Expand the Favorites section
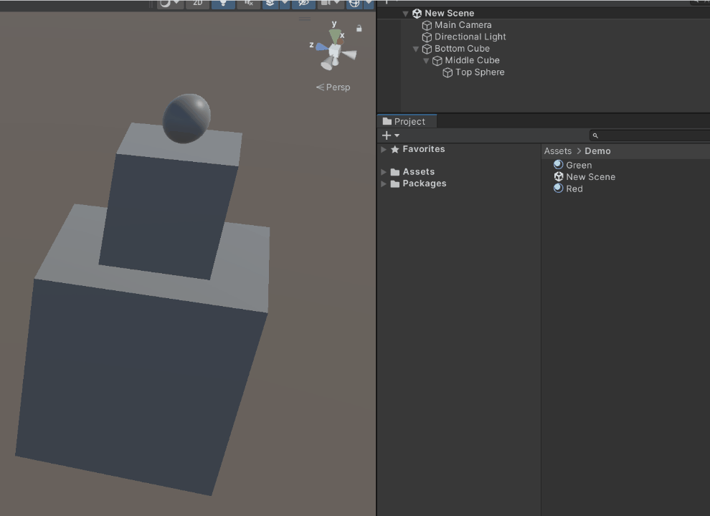The width and height of the screenshot is (710, 516). 384,149
